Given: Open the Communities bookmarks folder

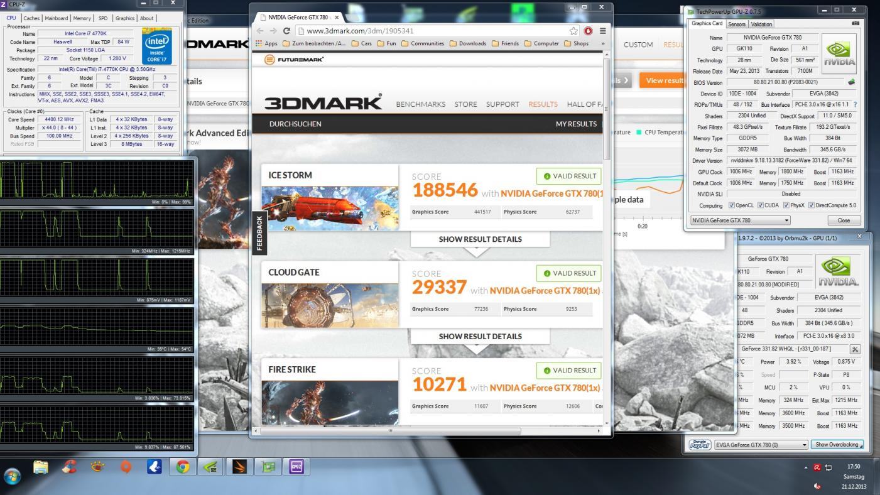Looking at the screenshot, I should coord(423,43).
